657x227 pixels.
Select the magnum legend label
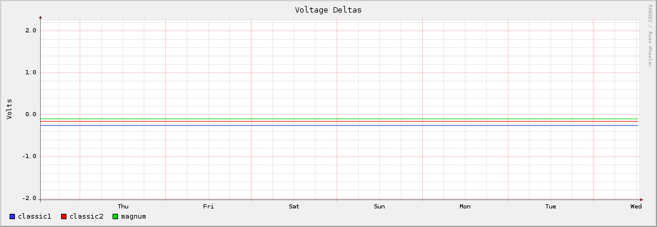(133, 217)
